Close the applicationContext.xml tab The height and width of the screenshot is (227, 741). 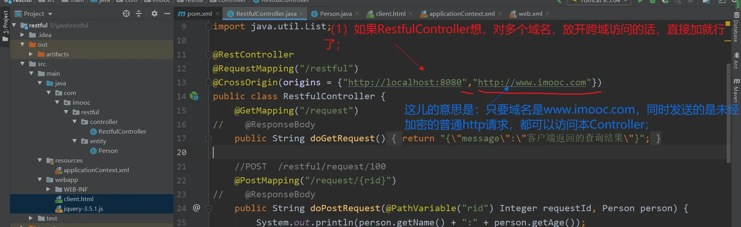pos(500,14)
